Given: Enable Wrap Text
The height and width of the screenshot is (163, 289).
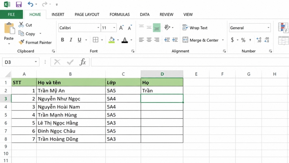Looking at the screenshot, I should [195, 28].
